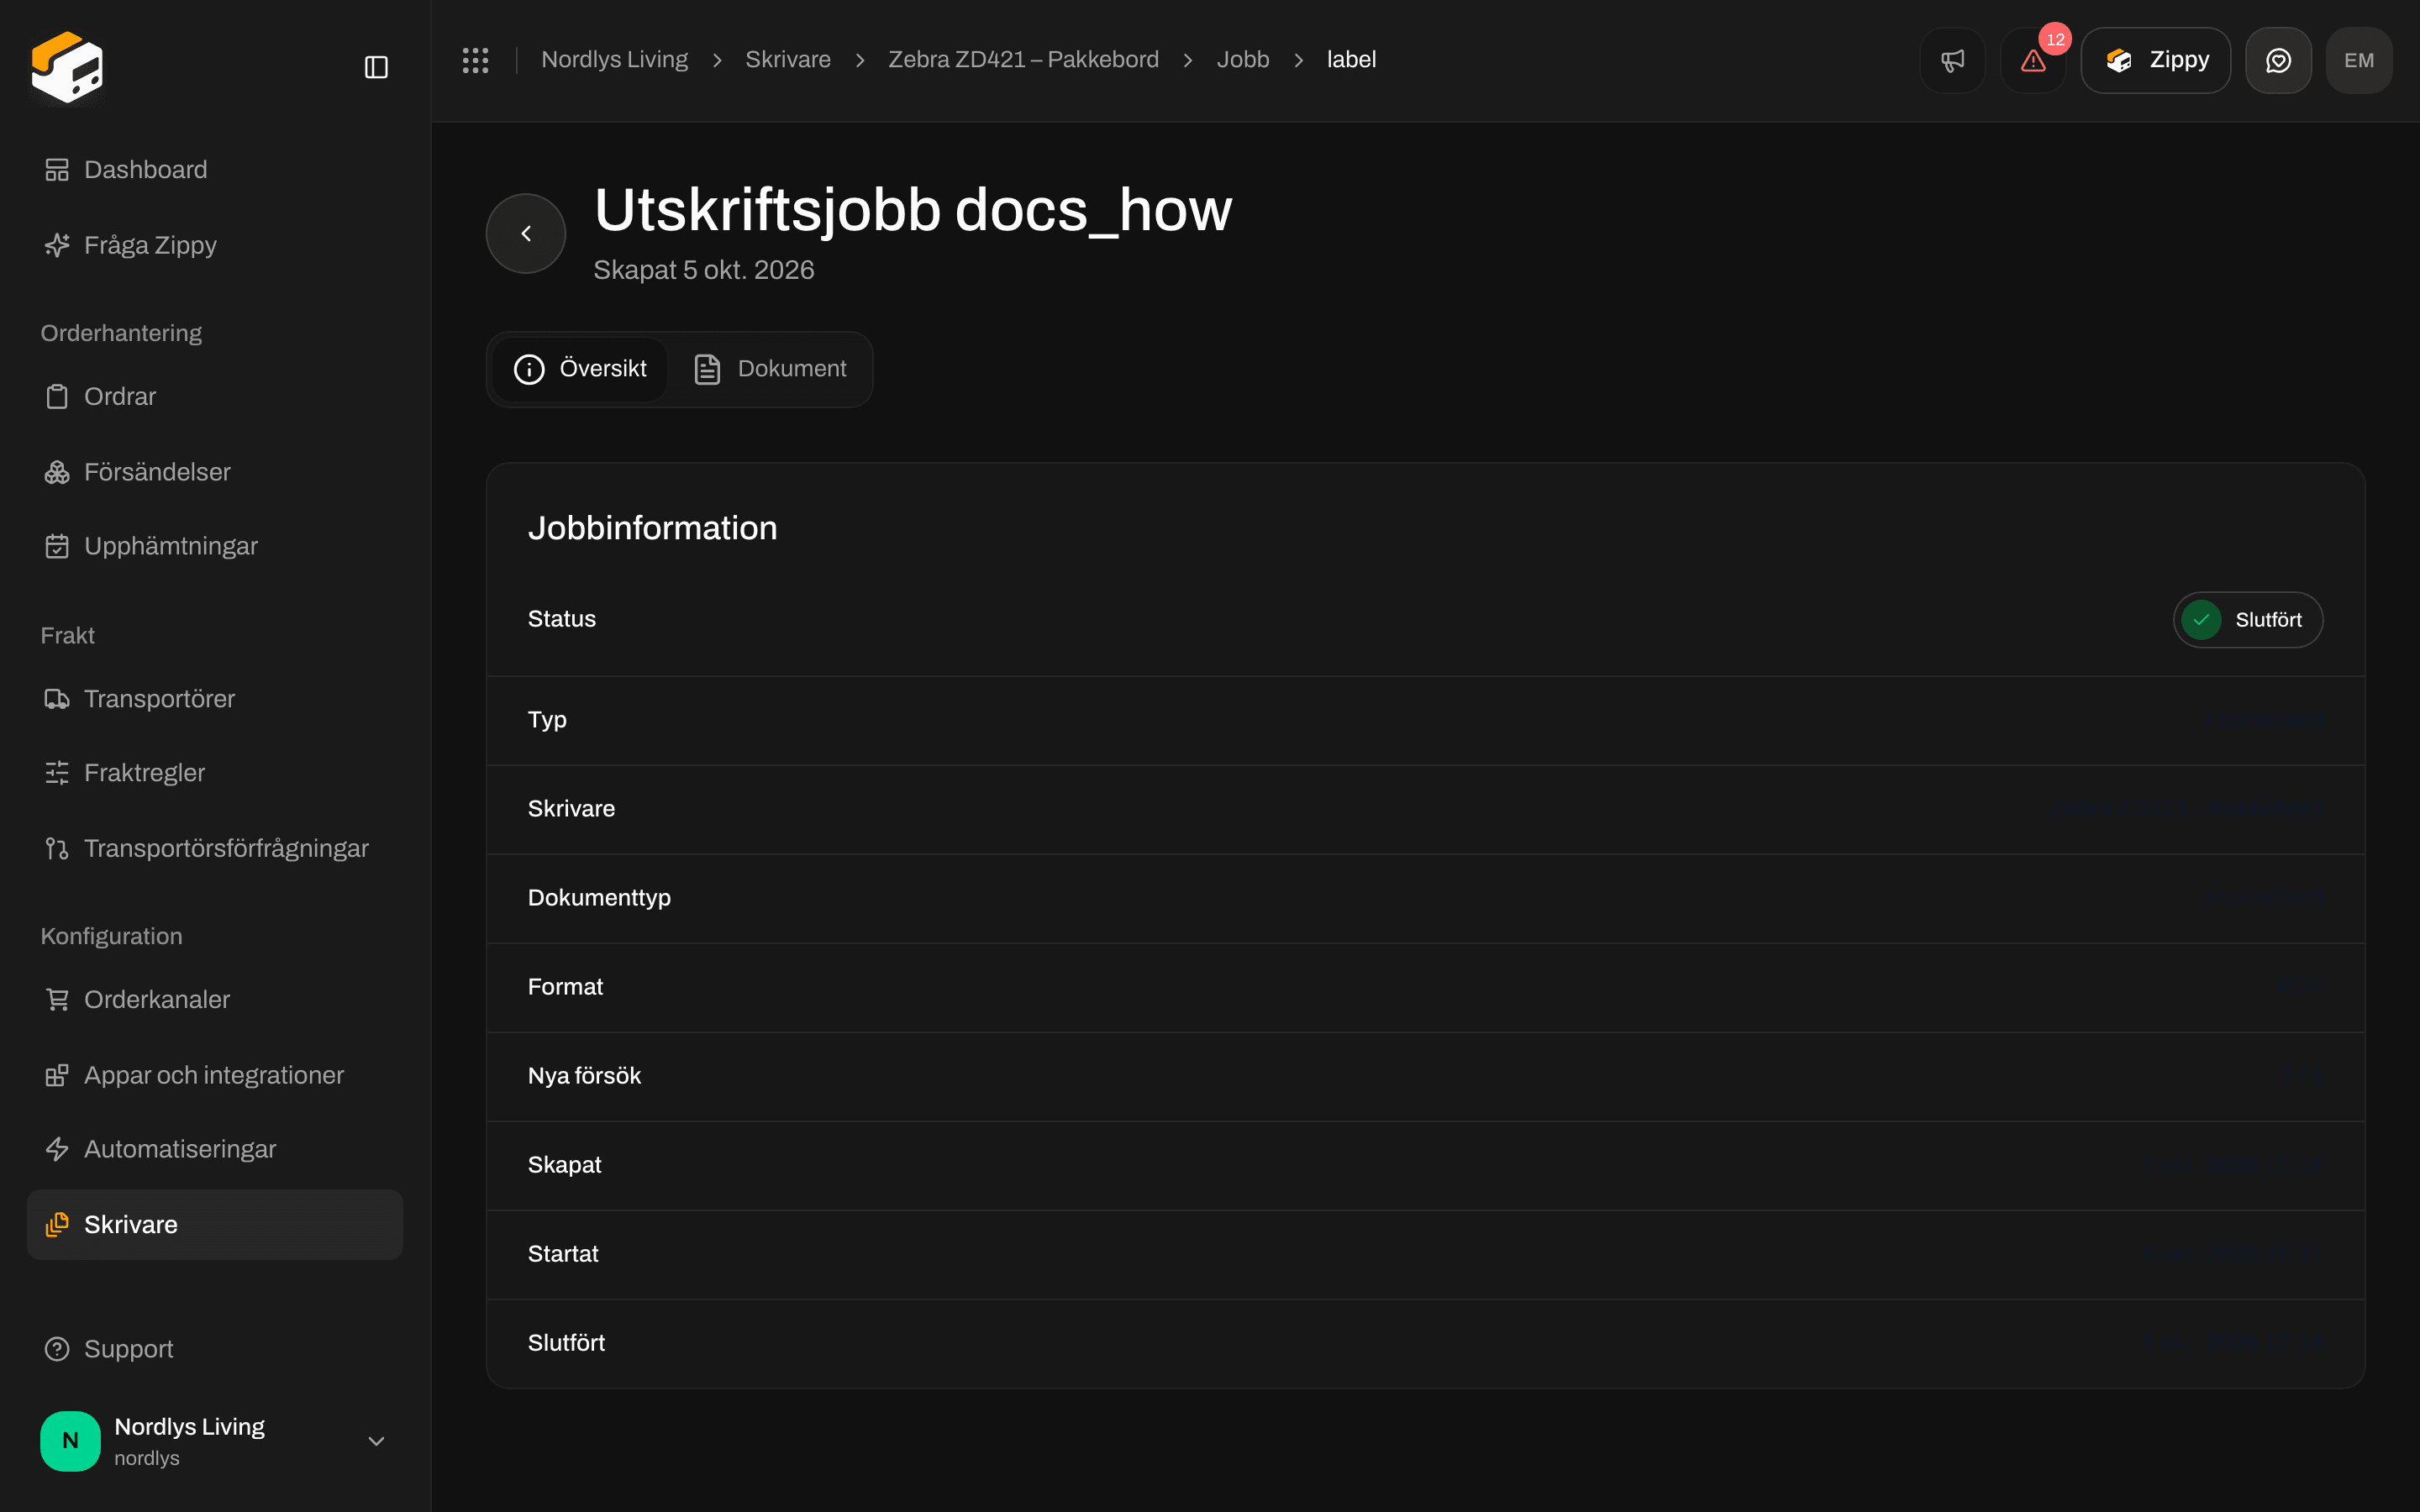Click the Skrivare breadcrumb link

click(787, 60)
